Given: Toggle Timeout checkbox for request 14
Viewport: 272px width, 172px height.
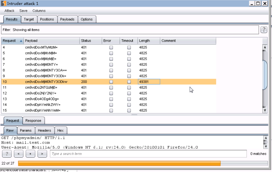Looking at the screenshot, I should [x=129, y=105].
